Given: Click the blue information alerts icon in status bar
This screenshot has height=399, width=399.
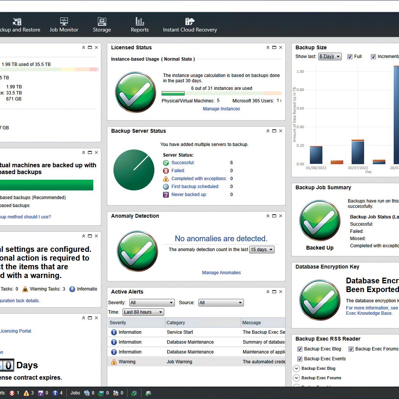Looking at the screenshot, I should click(x=55, y=393).
